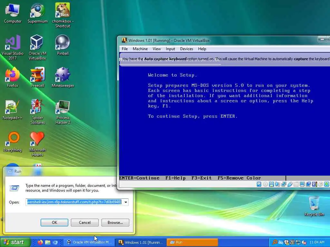This screenshot has height=247, width=330.
Task: Click the Run dialog title bar
Action: pyautogui.click(x=61, y=171)
